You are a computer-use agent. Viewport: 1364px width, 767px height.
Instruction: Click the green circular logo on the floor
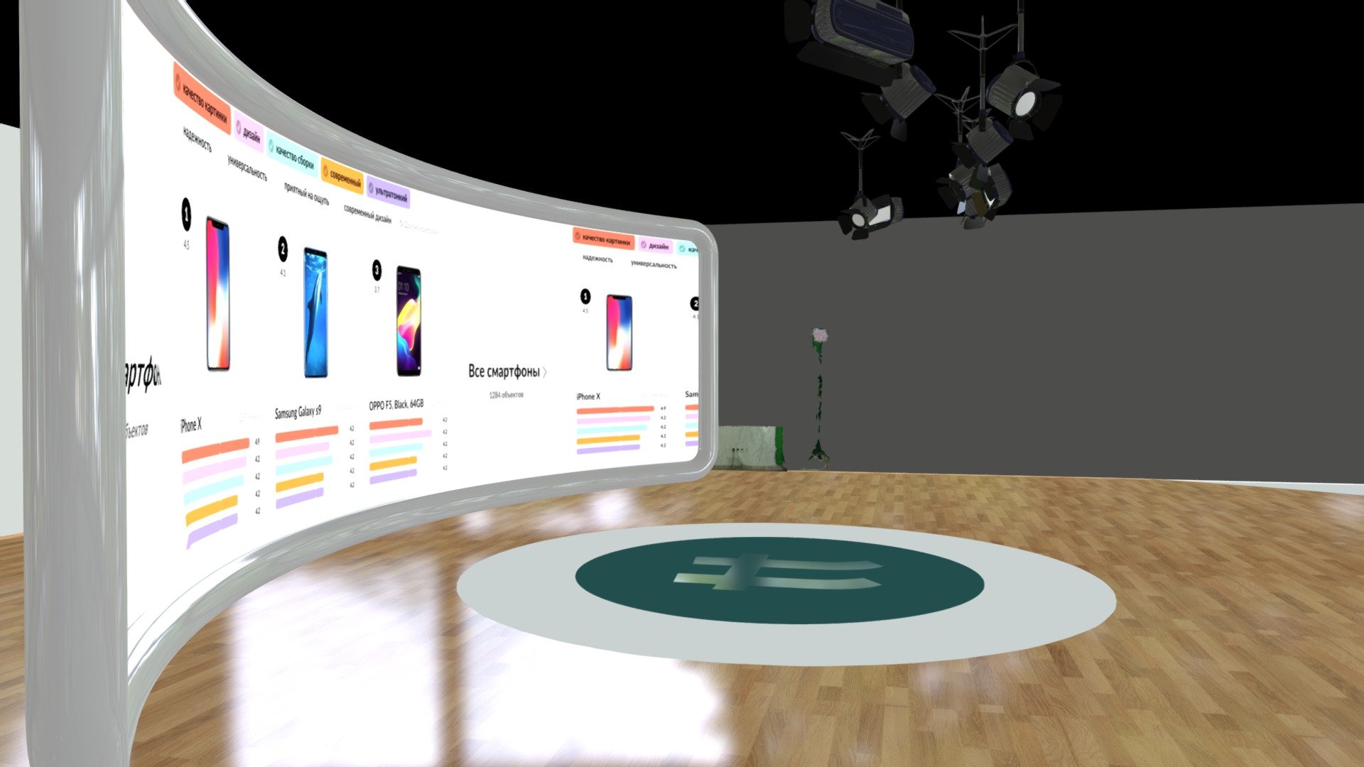(x=779, y=580)
